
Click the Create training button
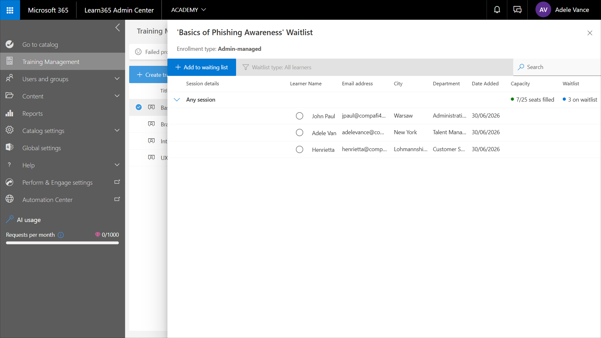pos(148,75)
